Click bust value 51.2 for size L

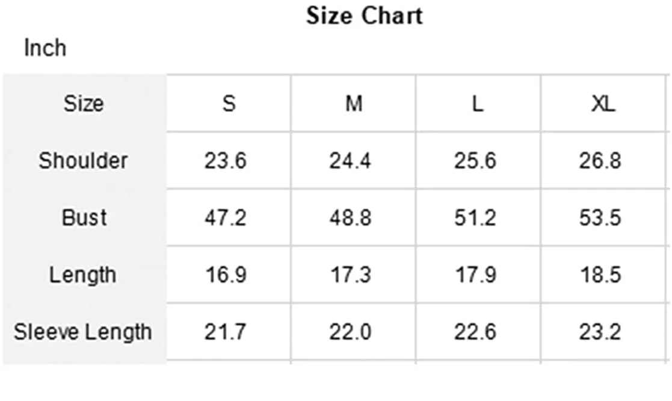tap(475, 217)
